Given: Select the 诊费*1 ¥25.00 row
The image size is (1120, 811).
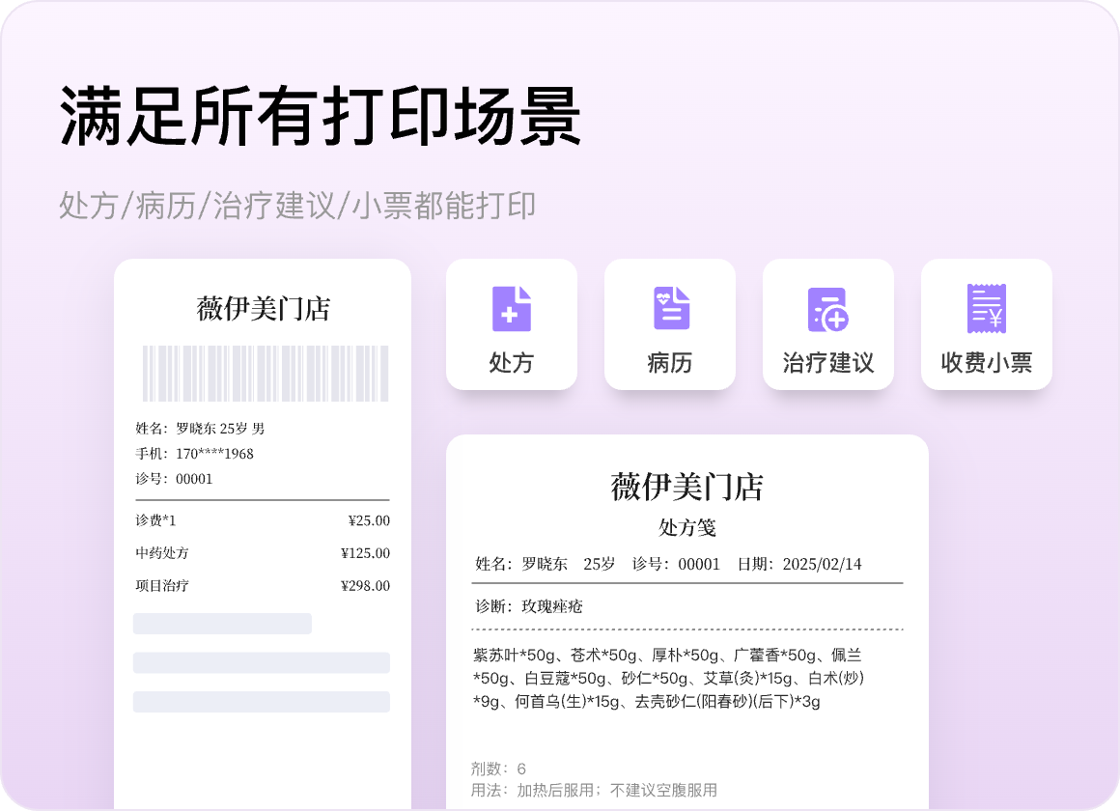Looking at the screenshot, I should pyautogui.click(x=263, y=521).
